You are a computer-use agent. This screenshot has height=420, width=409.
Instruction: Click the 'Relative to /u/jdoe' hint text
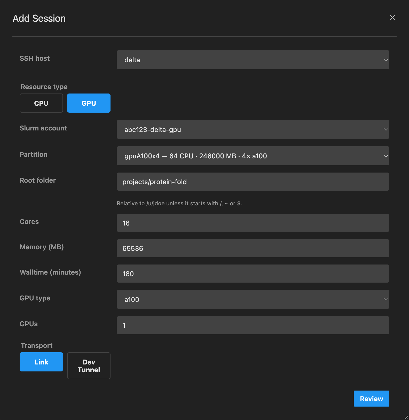179,204
